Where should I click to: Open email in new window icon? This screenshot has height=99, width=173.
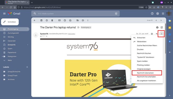162,27
